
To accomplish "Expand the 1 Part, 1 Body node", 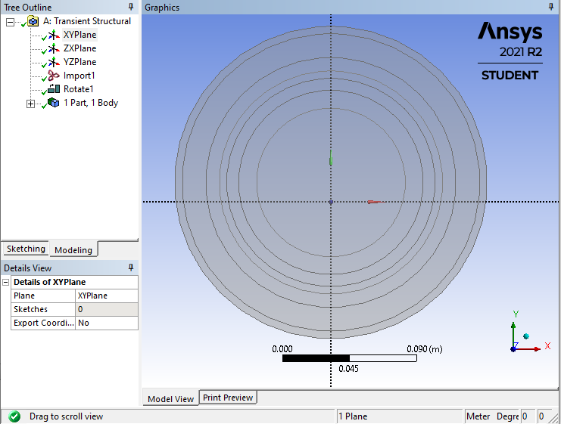I will tap(30, 104).
